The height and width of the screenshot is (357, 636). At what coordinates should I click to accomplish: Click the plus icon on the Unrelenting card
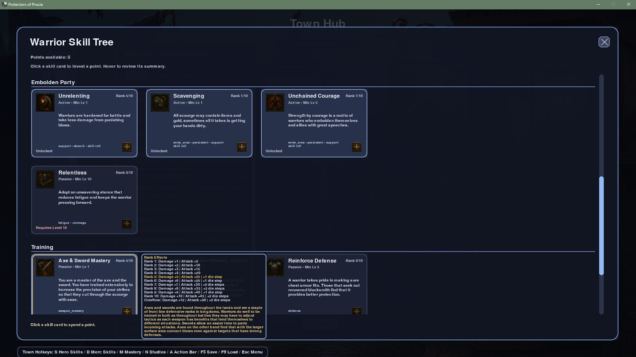point(127,147)
